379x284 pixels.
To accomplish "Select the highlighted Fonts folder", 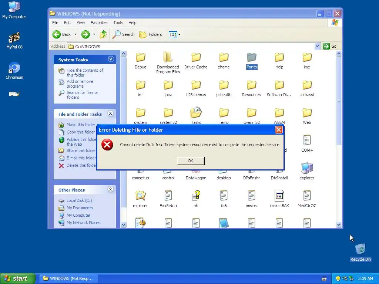I will [251, 61].
